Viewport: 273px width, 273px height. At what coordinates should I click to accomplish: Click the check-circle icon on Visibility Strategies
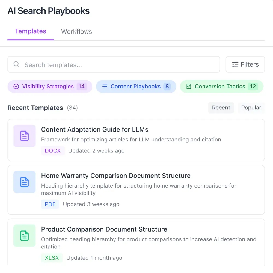(x=16, y=87)
